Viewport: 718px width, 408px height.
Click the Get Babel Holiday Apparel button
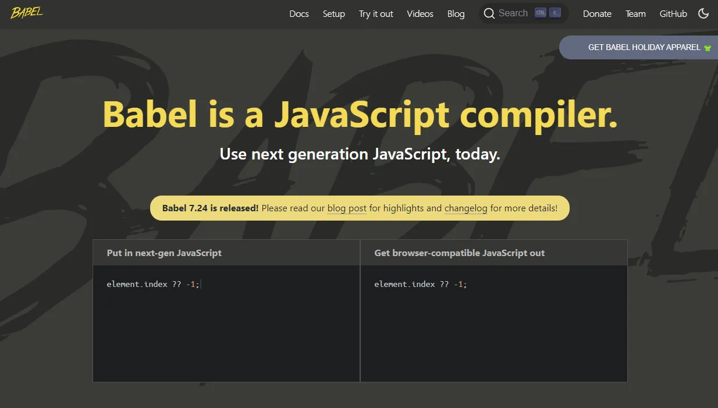click(644, 47)
